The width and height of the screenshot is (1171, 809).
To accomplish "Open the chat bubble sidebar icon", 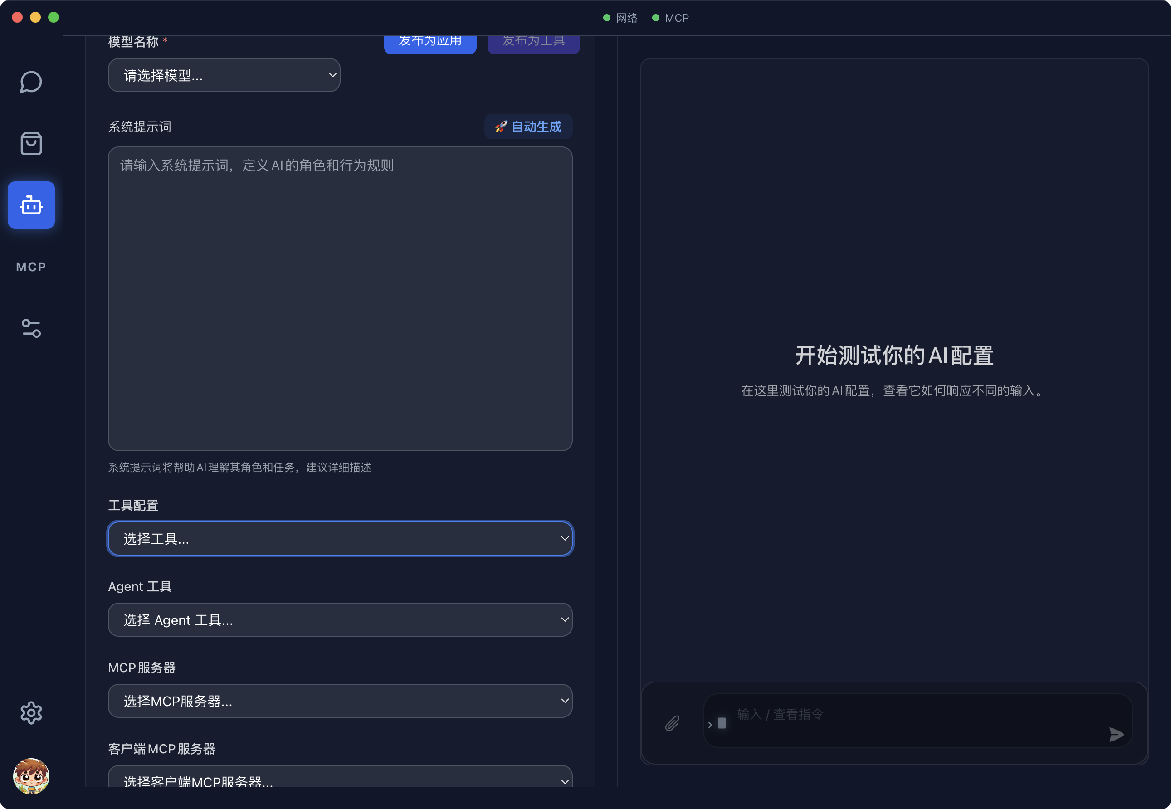I will pyautogui.click(x=31, y=82).
